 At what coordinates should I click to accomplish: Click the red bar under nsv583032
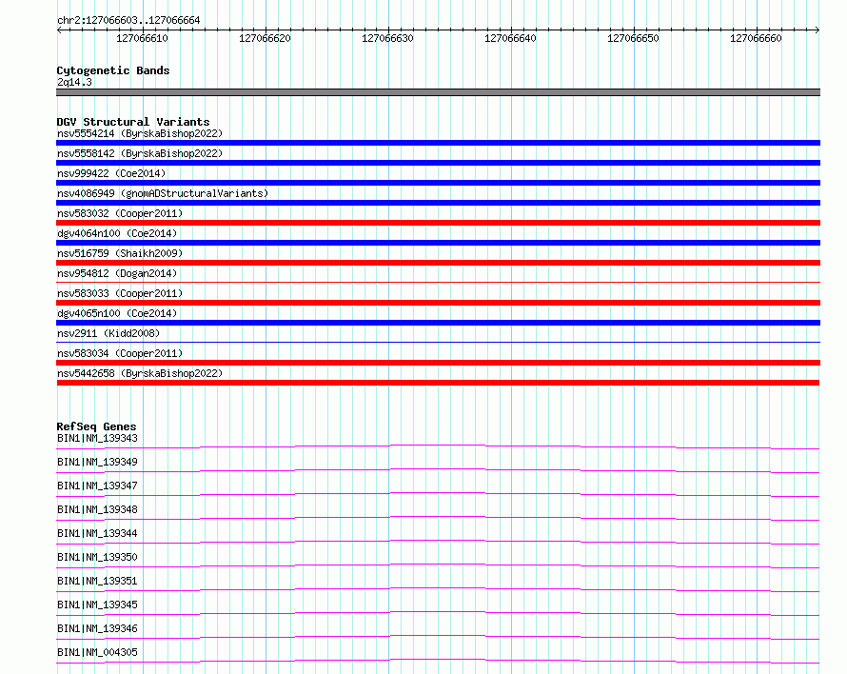coord(438,223)
